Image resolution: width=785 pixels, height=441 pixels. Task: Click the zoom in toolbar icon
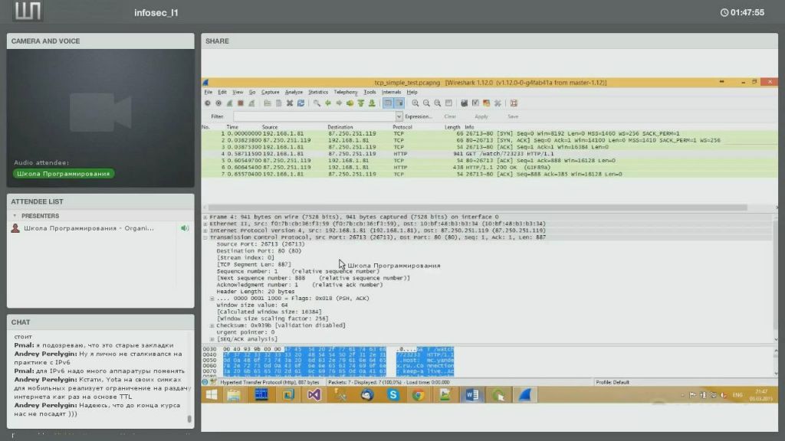pyautogui.click(x=415, y=103)
